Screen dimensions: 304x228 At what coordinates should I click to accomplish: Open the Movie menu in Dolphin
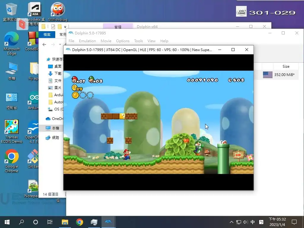pyautogui.click(x=106, y=41)
